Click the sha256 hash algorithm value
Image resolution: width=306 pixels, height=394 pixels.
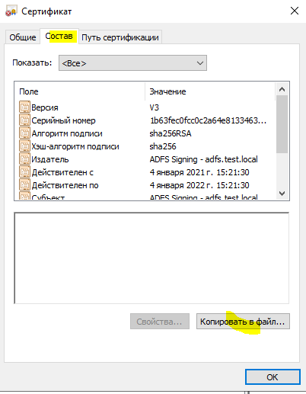point(163,146)
